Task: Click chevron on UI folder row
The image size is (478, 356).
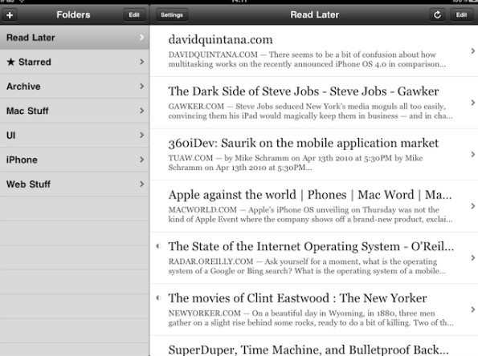Action: click(141, 135)
